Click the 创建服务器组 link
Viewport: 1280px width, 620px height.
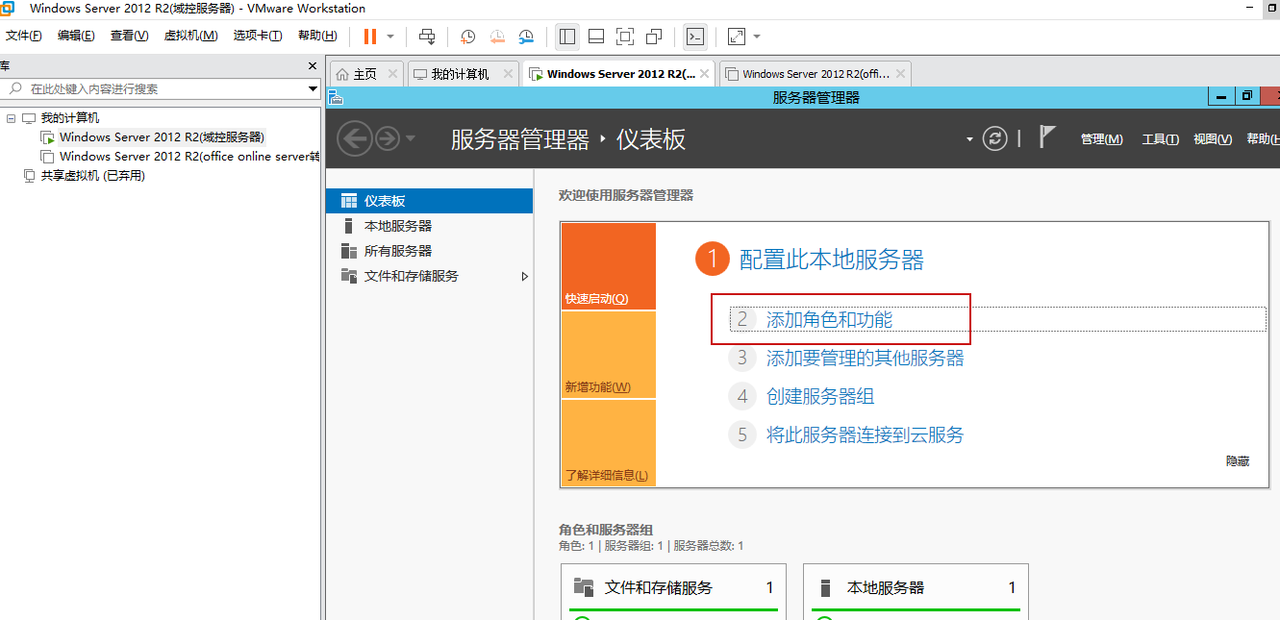(819, 397)
